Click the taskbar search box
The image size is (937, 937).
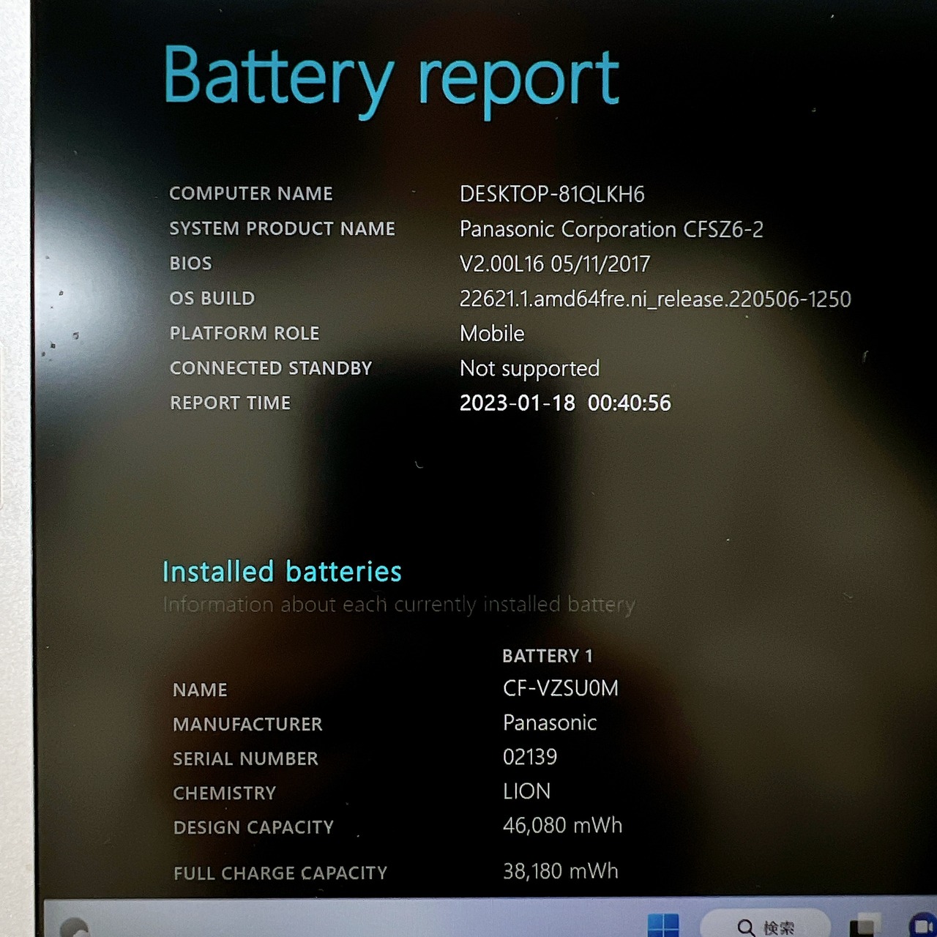pyautogui.click(x=766, y=925)
